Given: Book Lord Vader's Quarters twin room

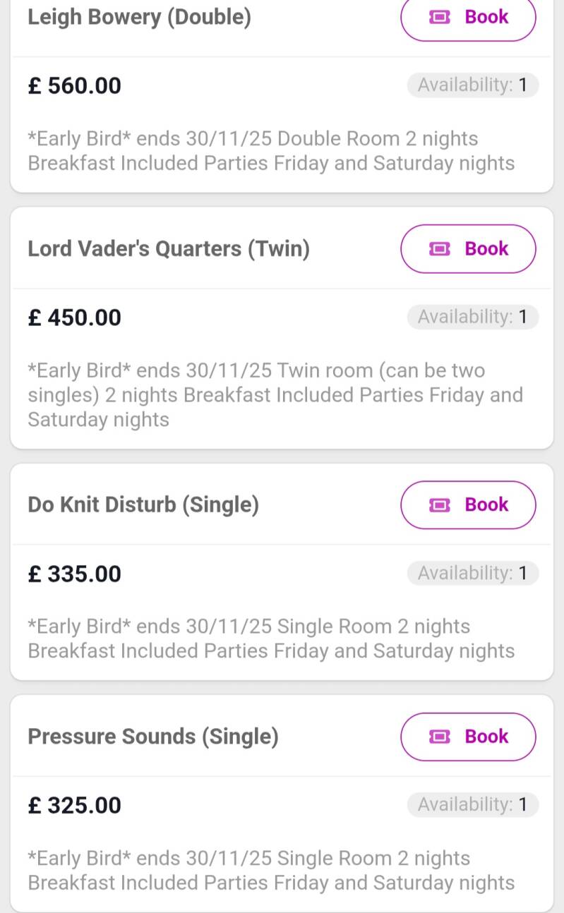Looking at the screenshot, I should click(469, 248).
